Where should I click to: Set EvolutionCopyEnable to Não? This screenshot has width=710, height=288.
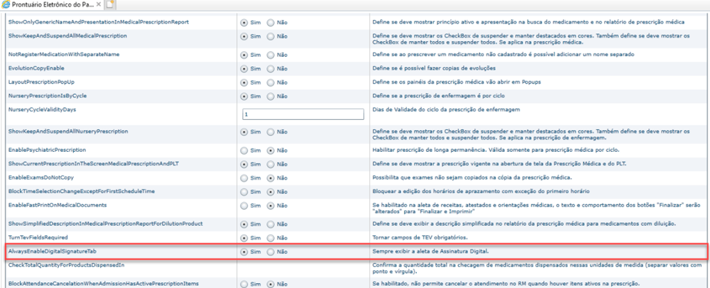click(x=271, y=70)
